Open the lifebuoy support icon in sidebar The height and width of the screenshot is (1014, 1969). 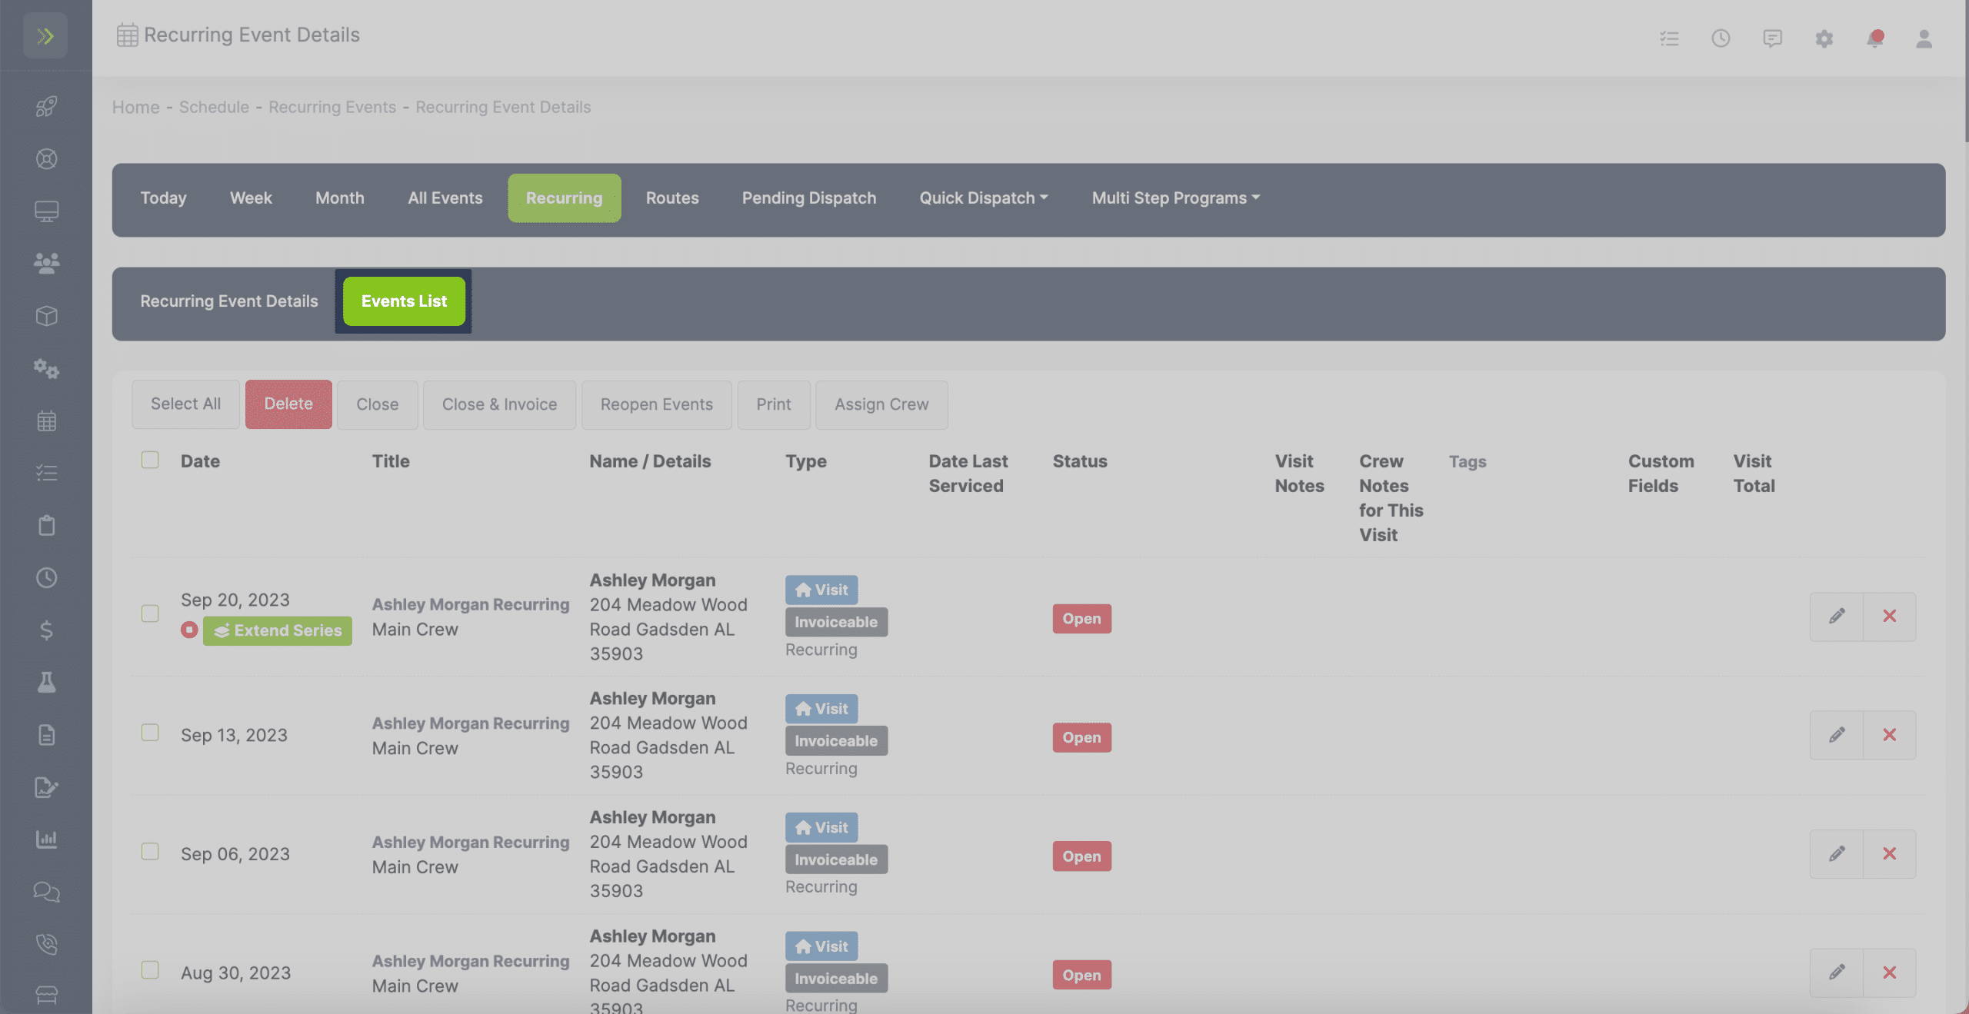[x=46, y=159]
